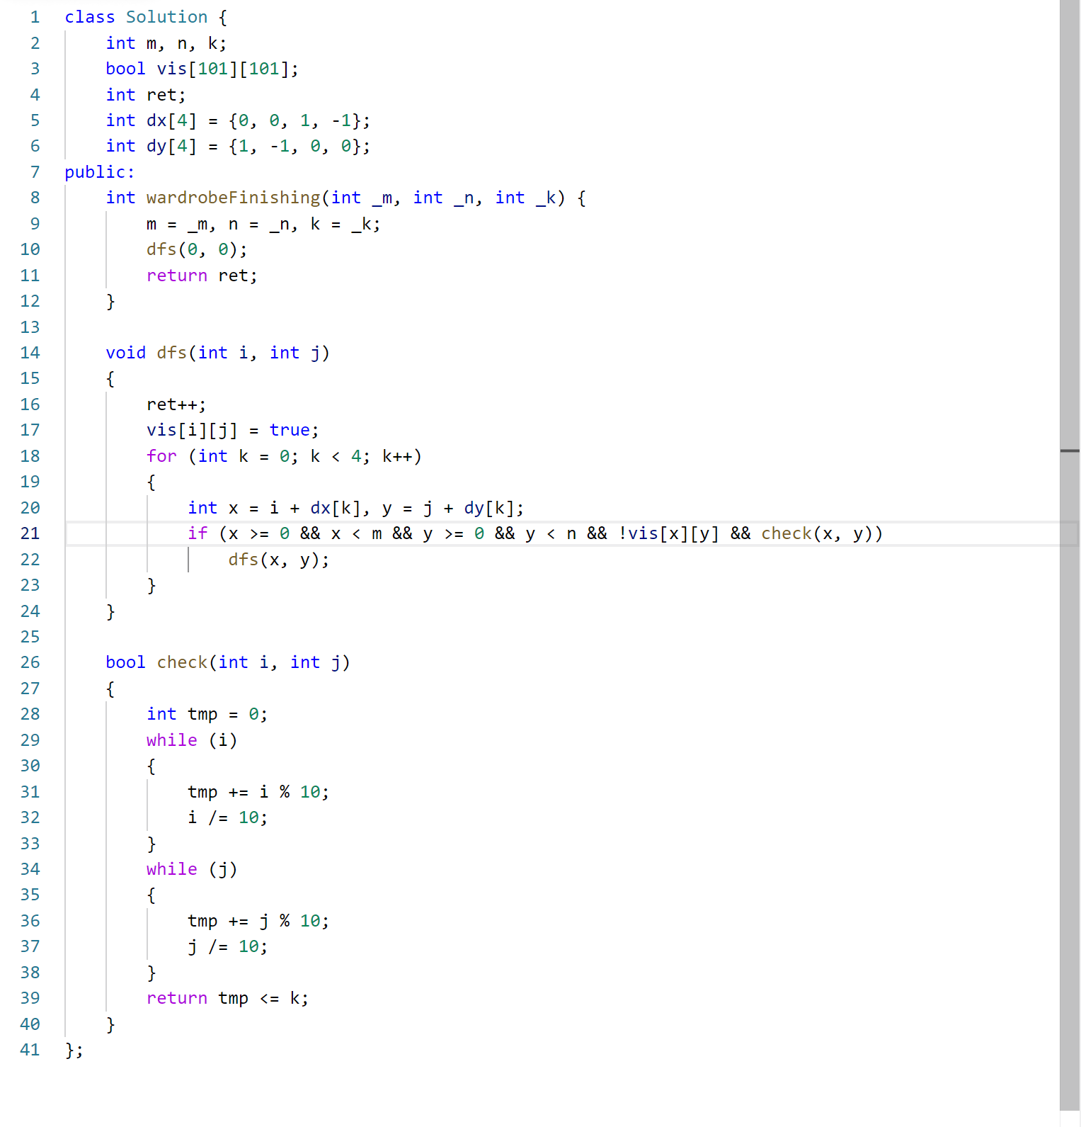Click the declaration int m, n, k;
The height and width of the screenshot is (1127, 1081).
pyautogui.click(x=166, y=43)
